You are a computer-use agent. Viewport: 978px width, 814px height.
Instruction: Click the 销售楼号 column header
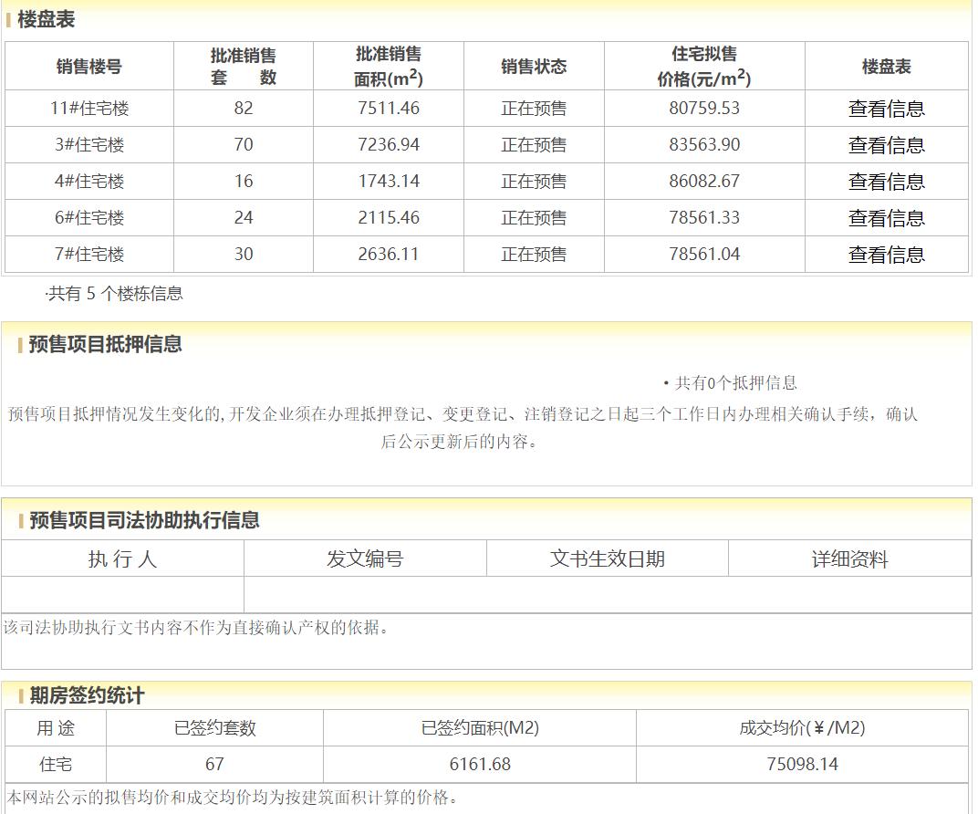[x=89, y=66]
